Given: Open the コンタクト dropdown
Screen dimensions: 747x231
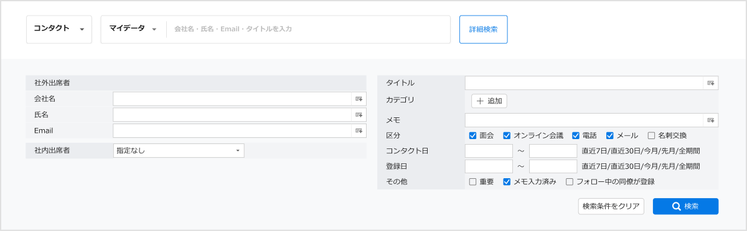Looking at the screenshot, I should 59,29.
